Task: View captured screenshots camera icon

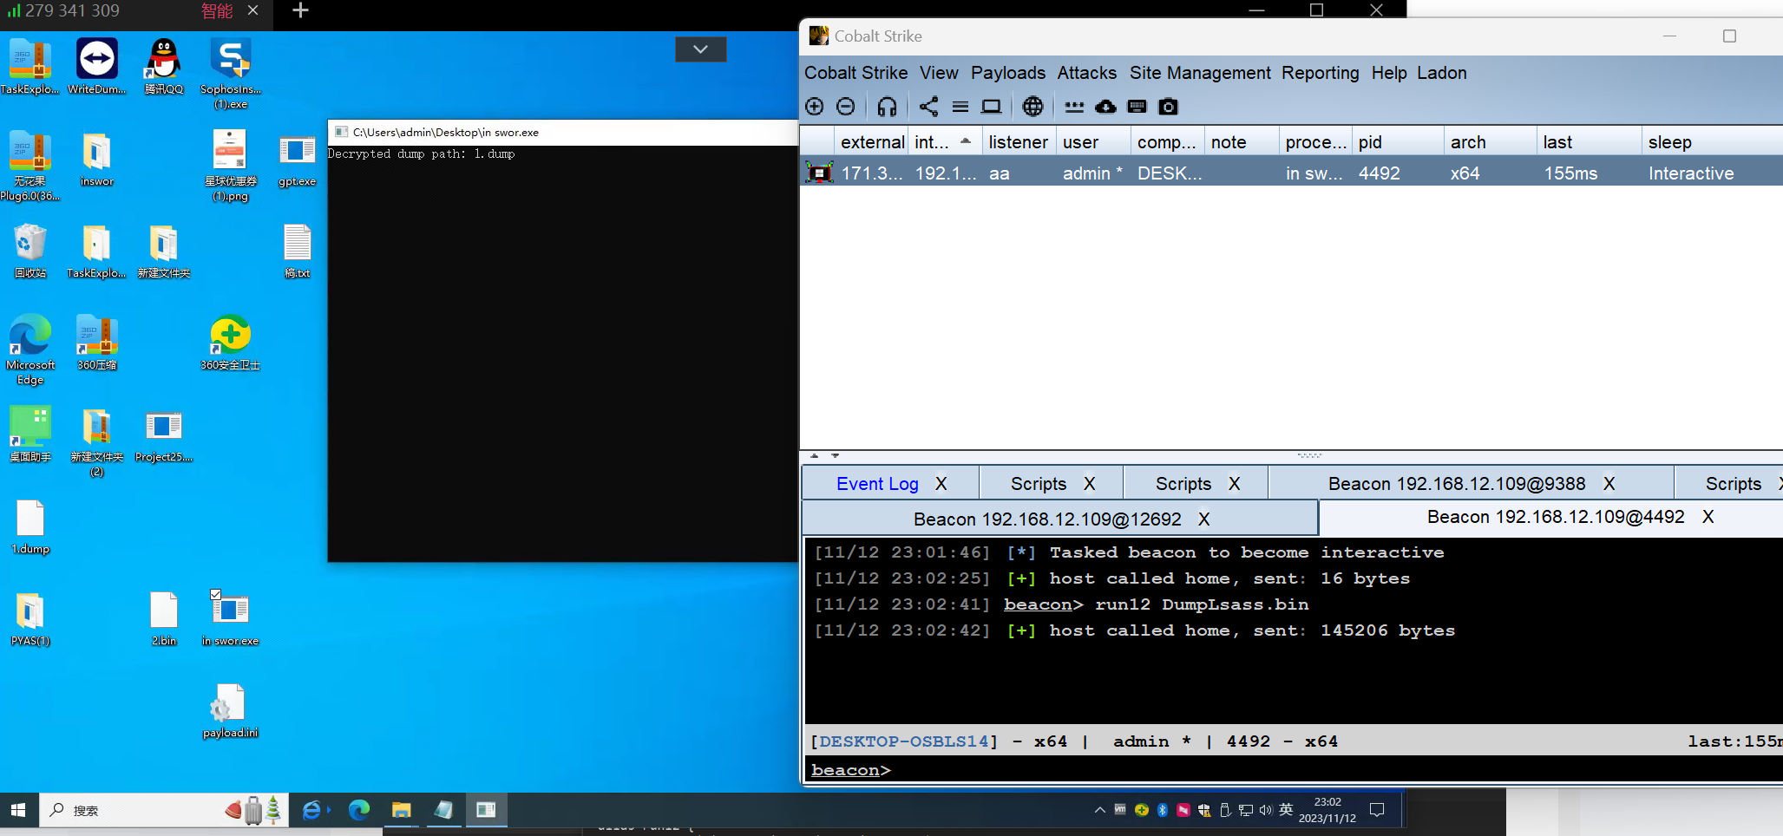Action: tap(1168, 106)
